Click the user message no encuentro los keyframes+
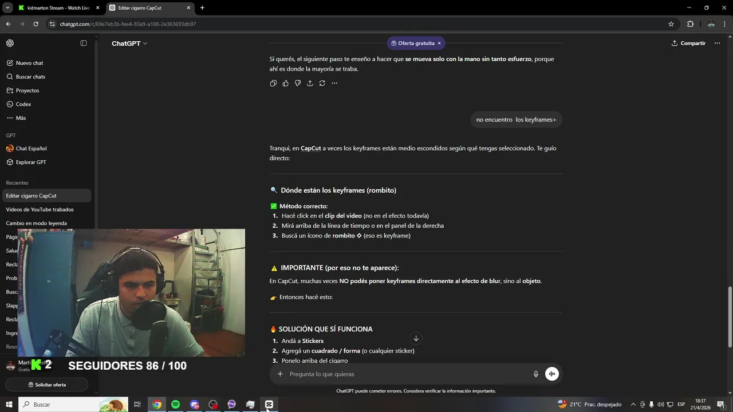Image resolution: width=733 pixels, height=412 pixels. [x=516, y=120]
